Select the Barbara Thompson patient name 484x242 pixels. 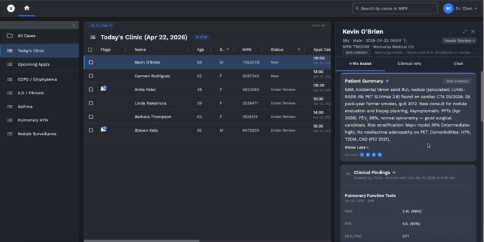(153, 117)
